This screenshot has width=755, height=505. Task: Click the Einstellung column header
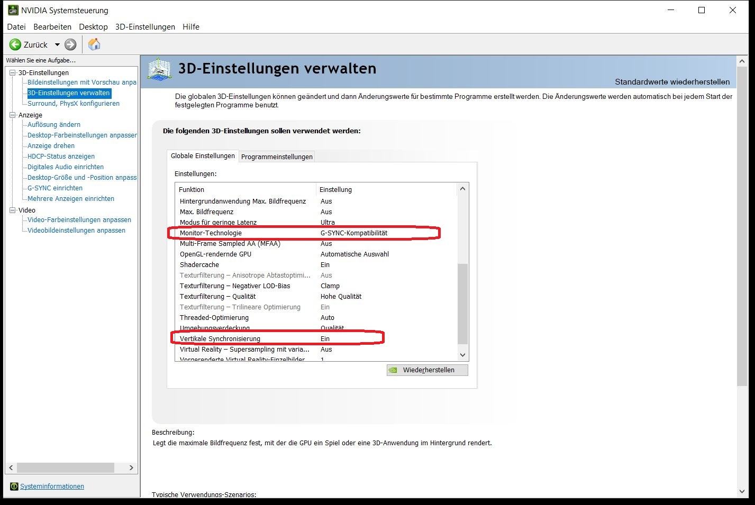(386, 189)
